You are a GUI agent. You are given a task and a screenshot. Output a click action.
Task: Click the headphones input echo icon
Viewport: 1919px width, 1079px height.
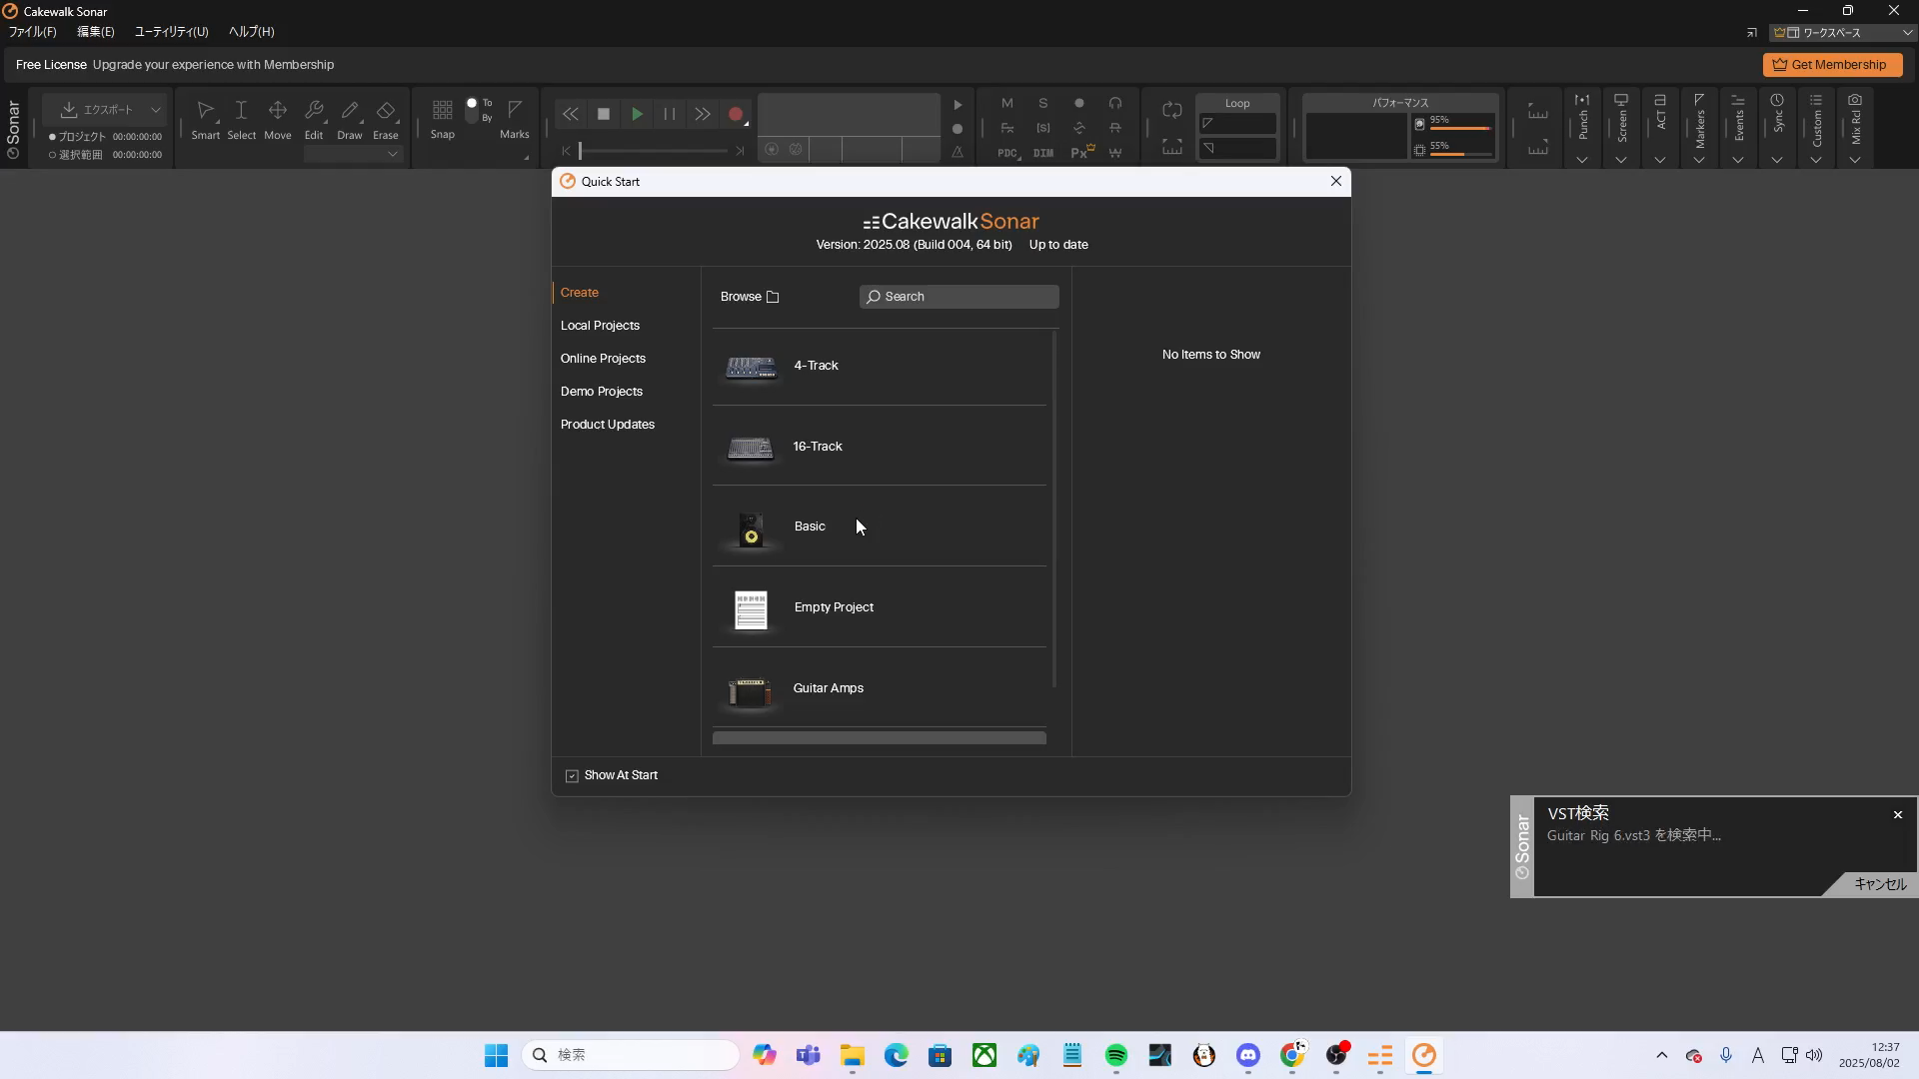click(x=1115, y=103)
